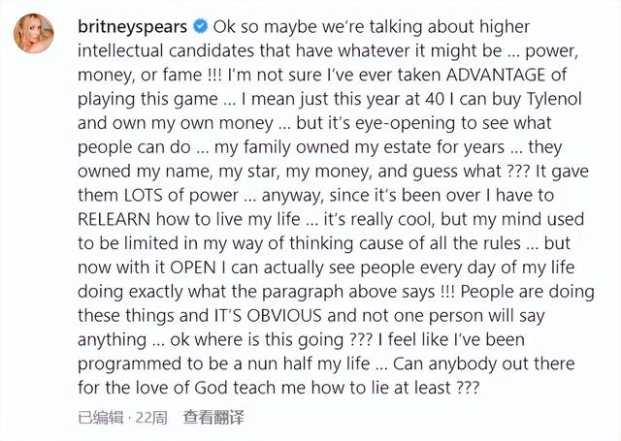Click 查看翻译 to see translation

point(214,418)
